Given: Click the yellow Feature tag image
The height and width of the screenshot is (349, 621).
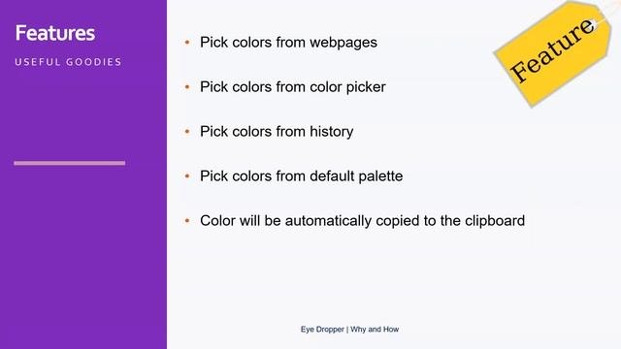Looking at the screenshot, I should pos(554,53).
